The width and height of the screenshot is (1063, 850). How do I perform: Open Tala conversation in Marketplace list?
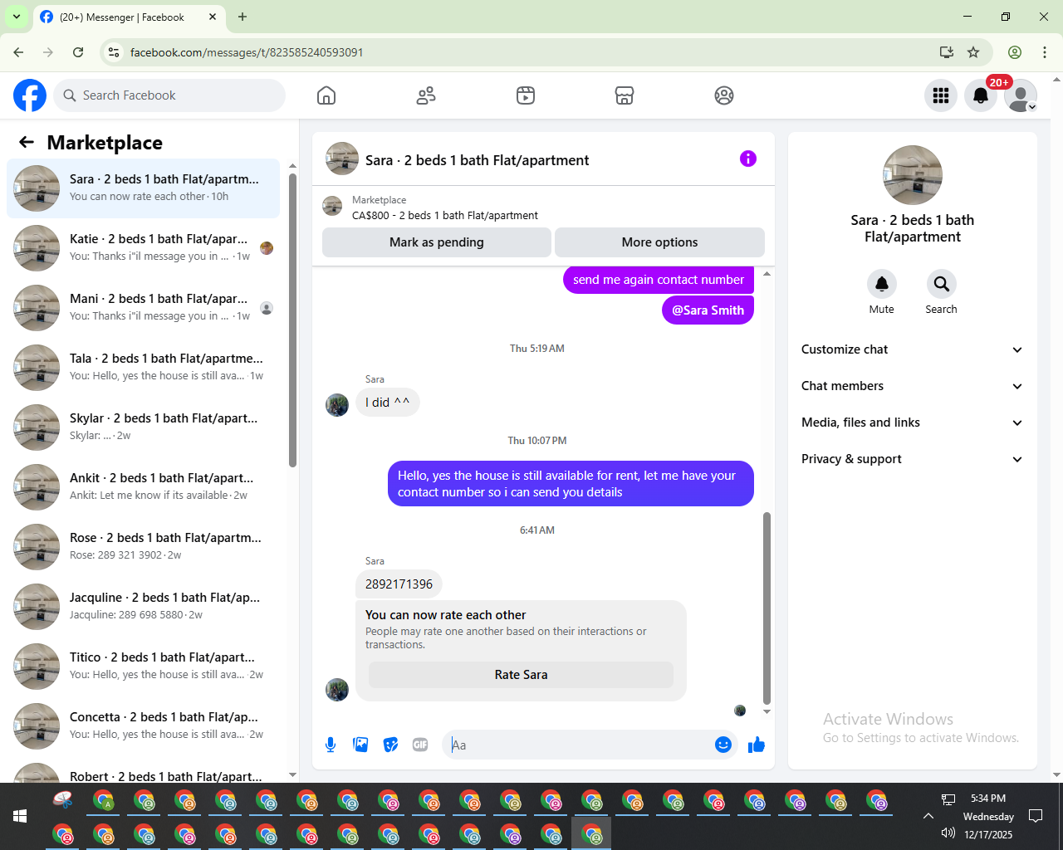143,368
